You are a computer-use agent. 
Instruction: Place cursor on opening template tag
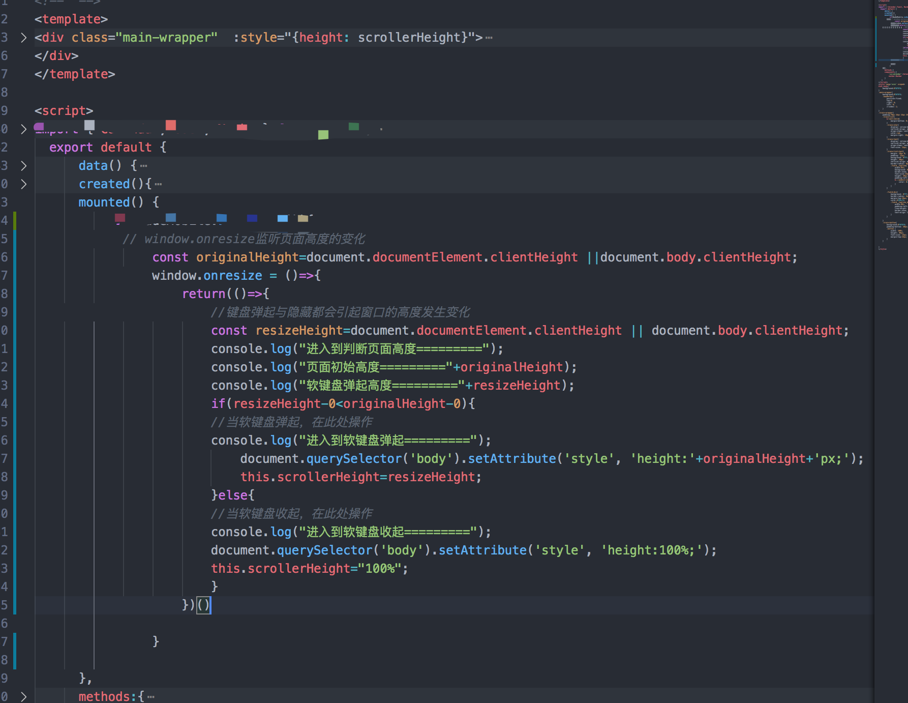tap(71, 19)
